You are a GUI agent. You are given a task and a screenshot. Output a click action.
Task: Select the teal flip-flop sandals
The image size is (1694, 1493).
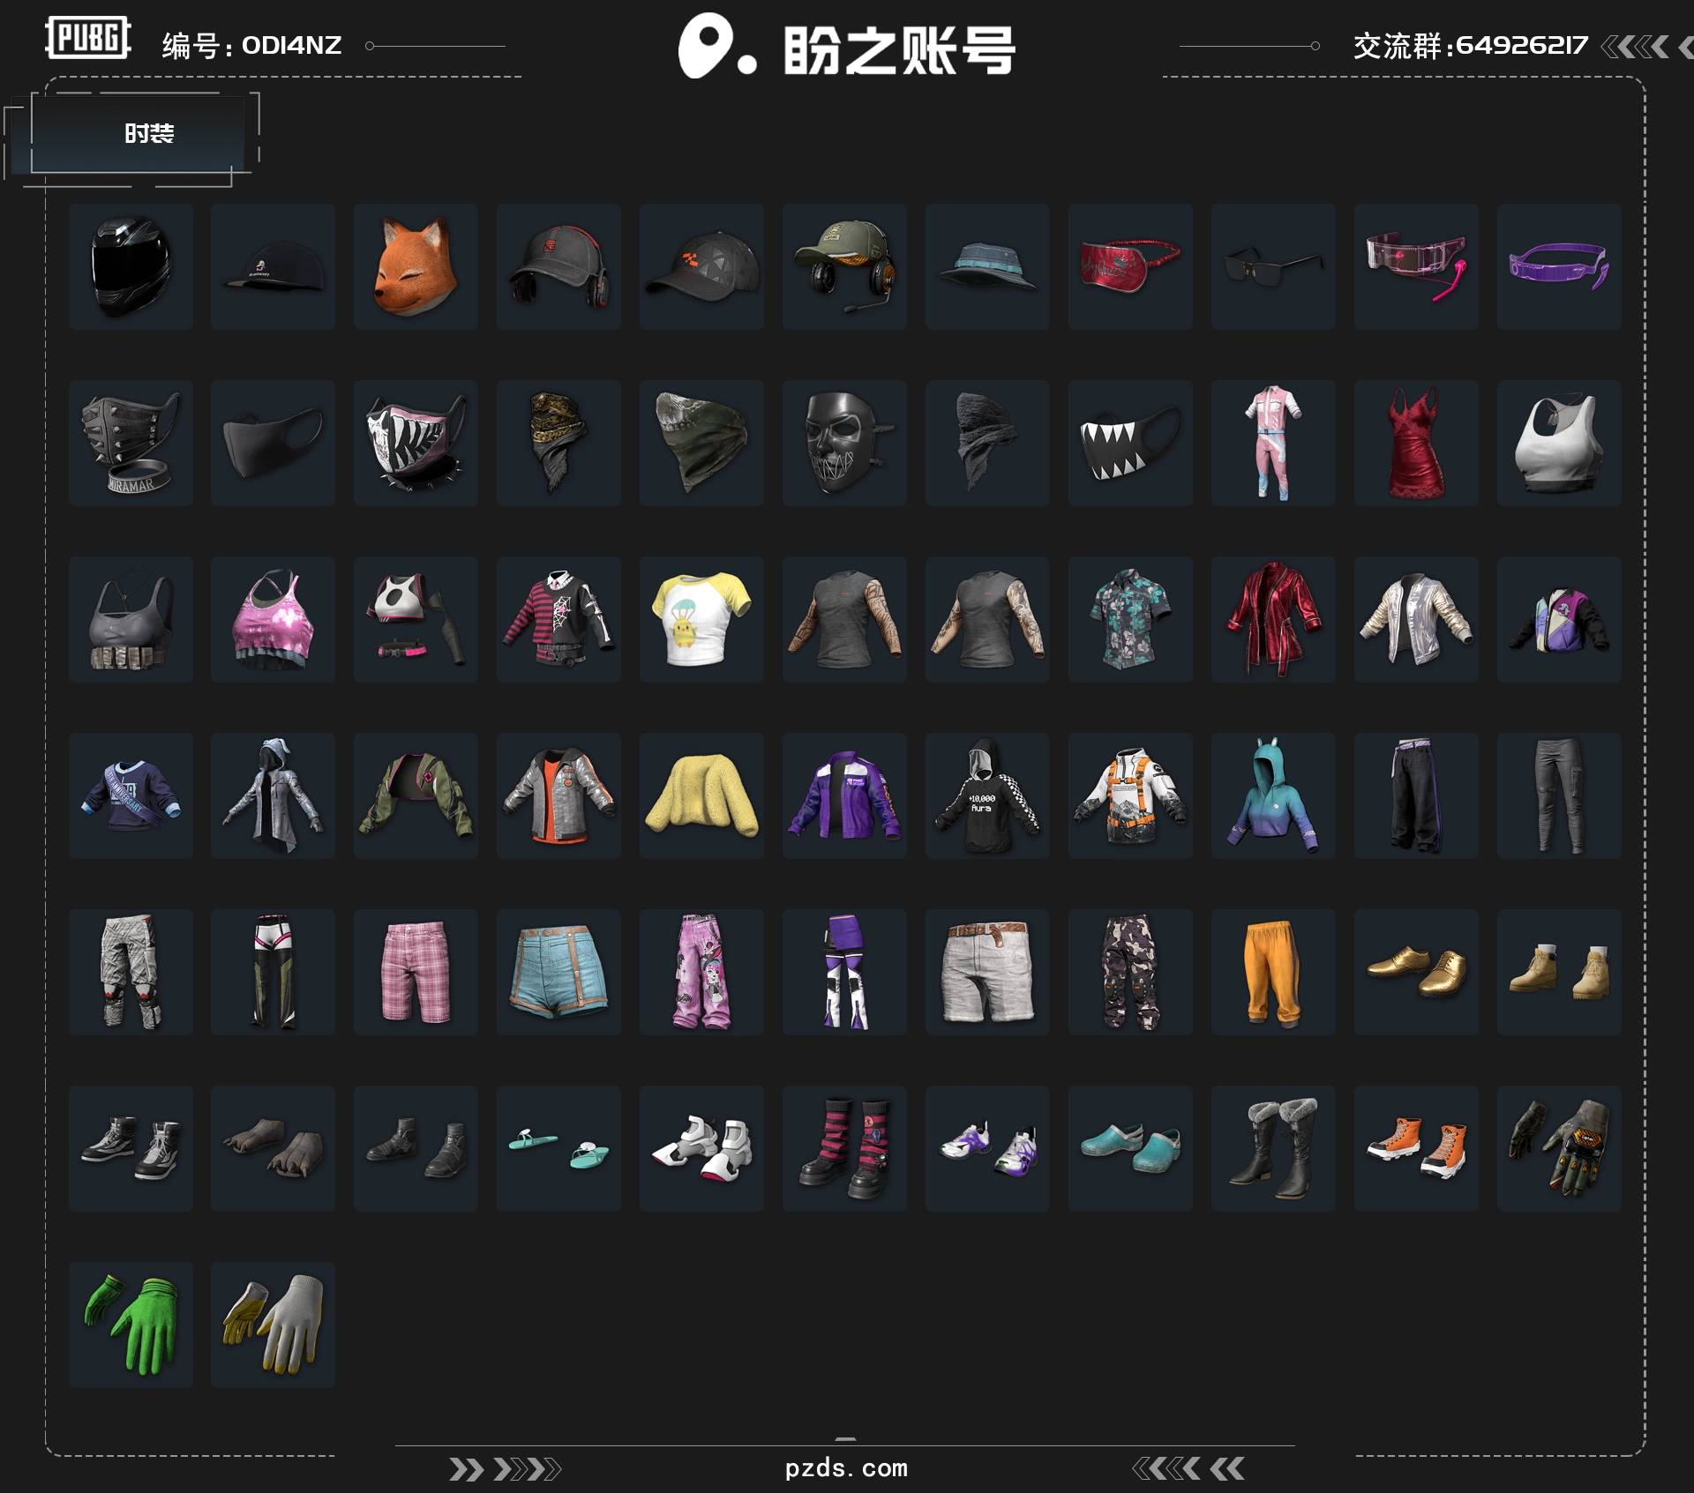(558, 1148)
